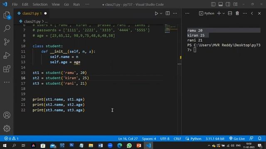
Task: Open the Edit menu
Action: click(25, 5)
